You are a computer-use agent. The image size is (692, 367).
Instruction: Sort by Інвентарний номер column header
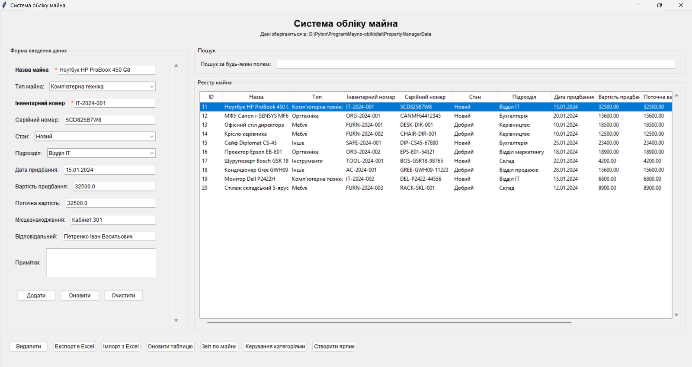[x=371, y=97]
